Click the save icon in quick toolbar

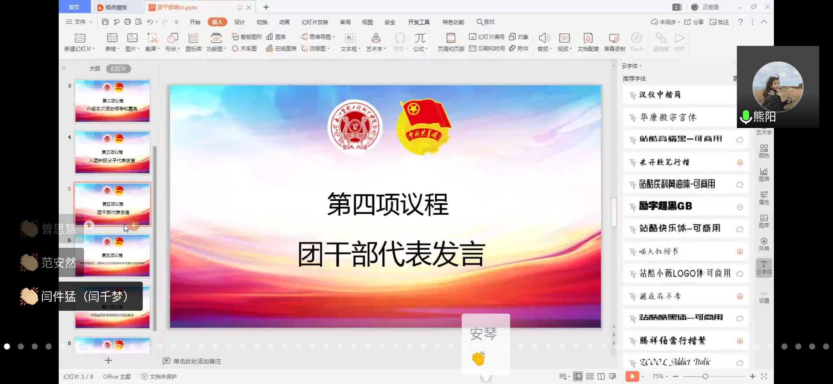click(x=105, y=22)
